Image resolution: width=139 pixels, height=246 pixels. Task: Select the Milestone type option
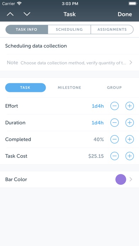[x=69, y=88]
